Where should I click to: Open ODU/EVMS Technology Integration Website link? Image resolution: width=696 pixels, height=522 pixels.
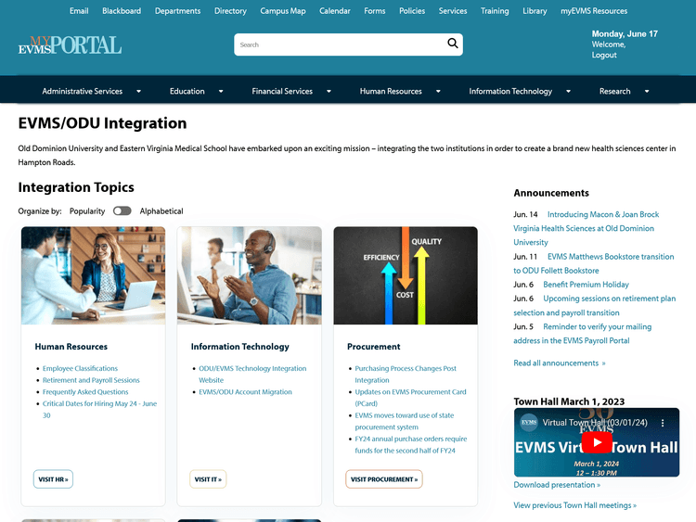point(252,374)
